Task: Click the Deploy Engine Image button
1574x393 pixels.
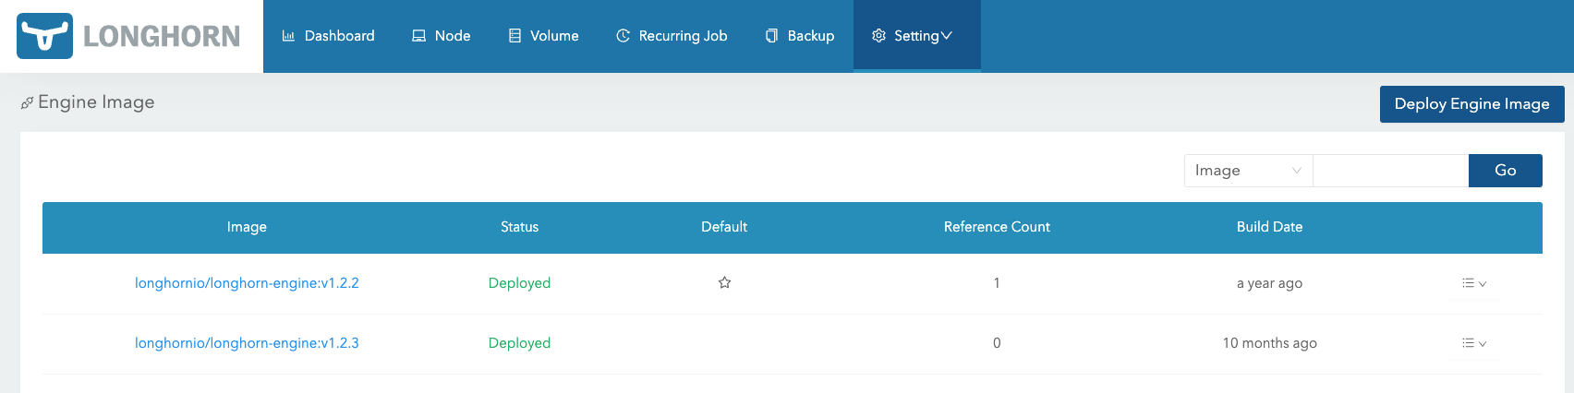Action: click(x=1471, y=104)
